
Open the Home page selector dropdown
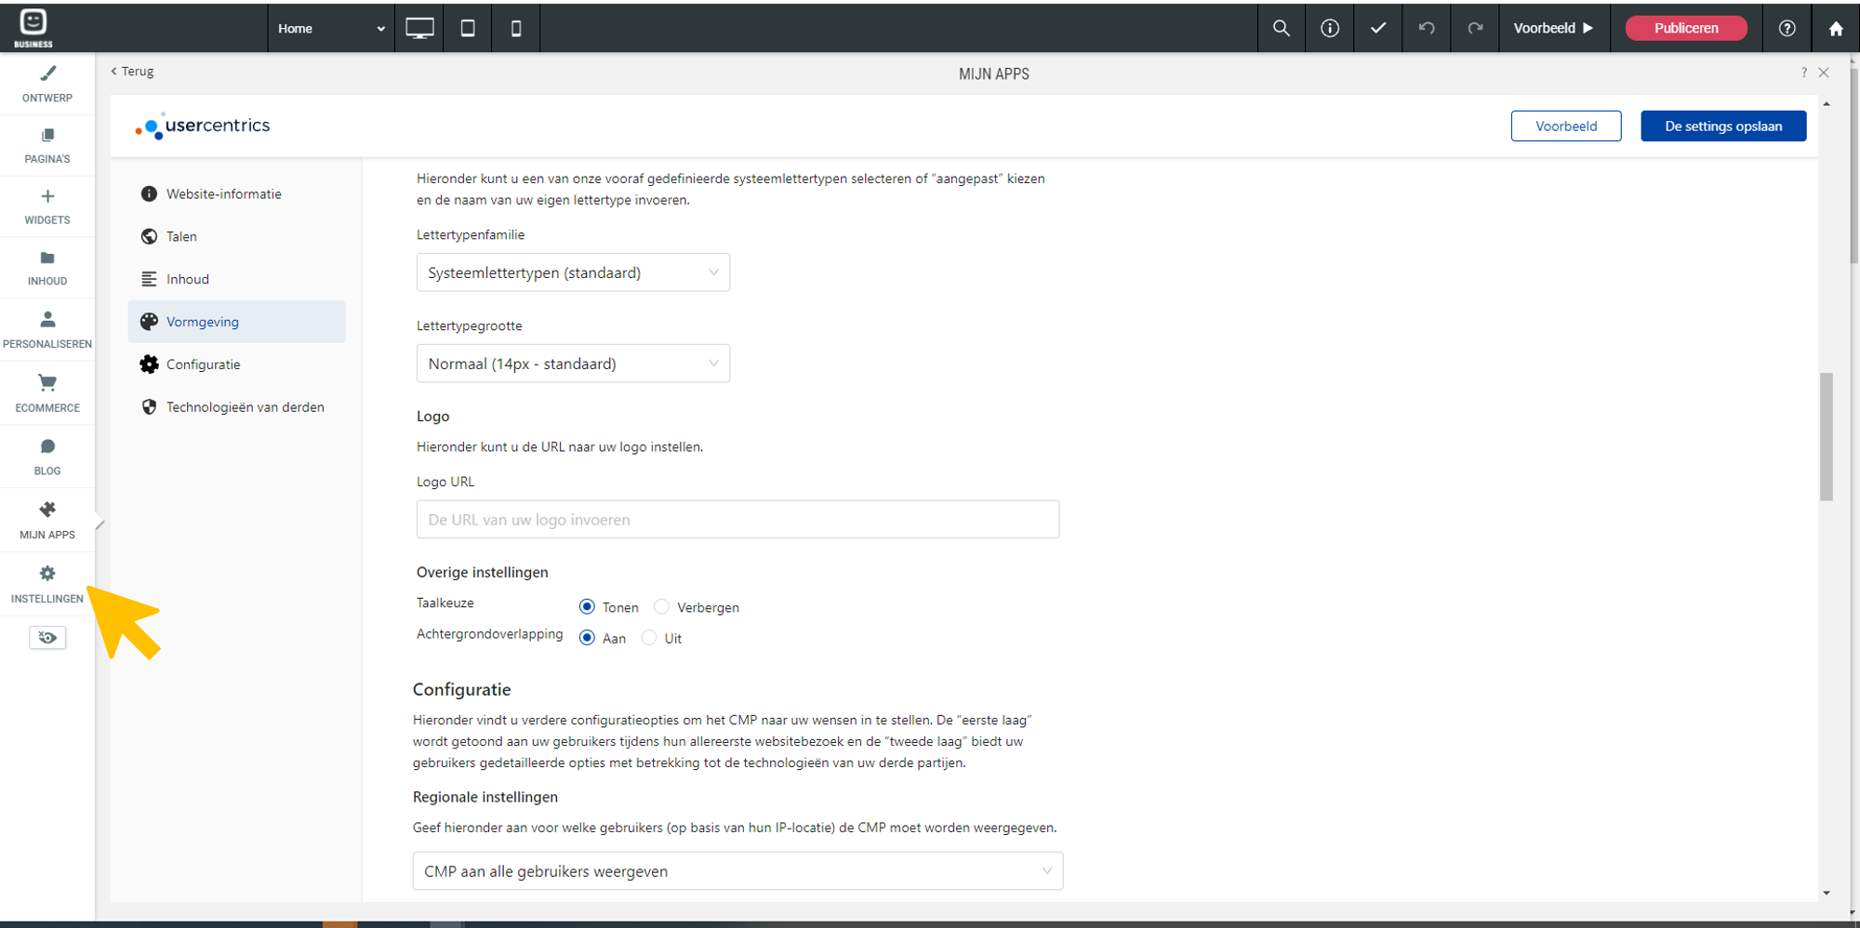click(330, 28)
